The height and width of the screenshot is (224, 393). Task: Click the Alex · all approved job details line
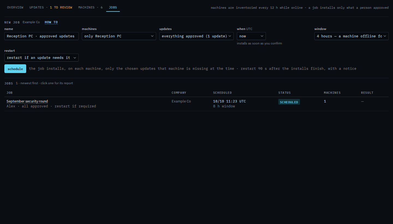tap(51, 106)
